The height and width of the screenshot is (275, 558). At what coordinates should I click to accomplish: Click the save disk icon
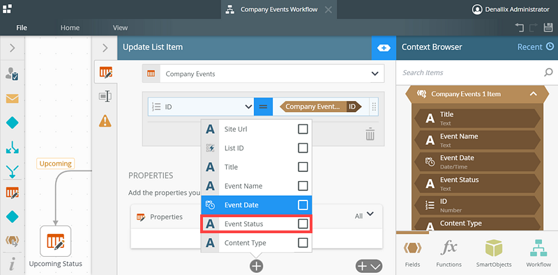(548, 28)
